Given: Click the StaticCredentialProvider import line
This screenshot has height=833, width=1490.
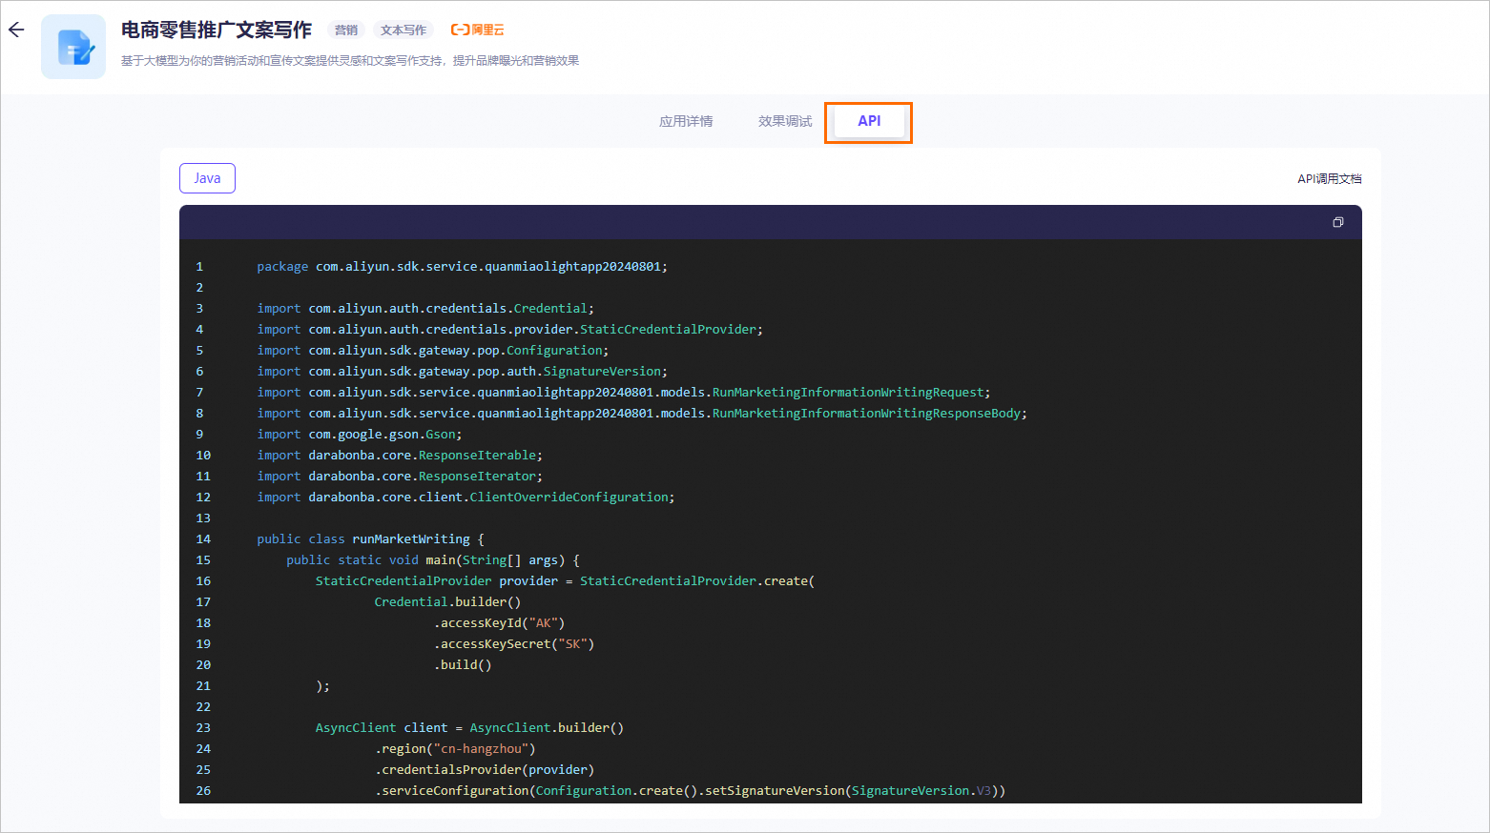Looking at the screenshot, I should (x=510, y=330).
